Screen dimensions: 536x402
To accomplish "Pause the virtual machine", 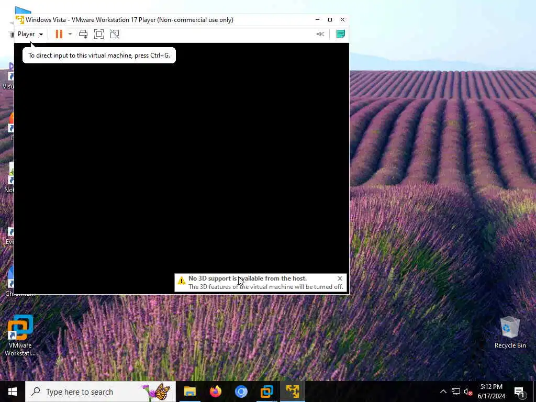I will 59,34.
